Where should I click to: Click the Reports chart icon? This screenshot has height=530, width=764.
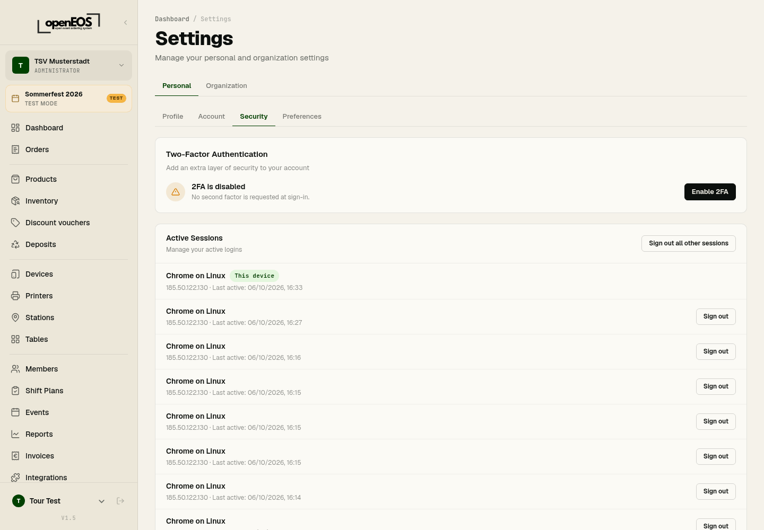click(x=15, y=434)
